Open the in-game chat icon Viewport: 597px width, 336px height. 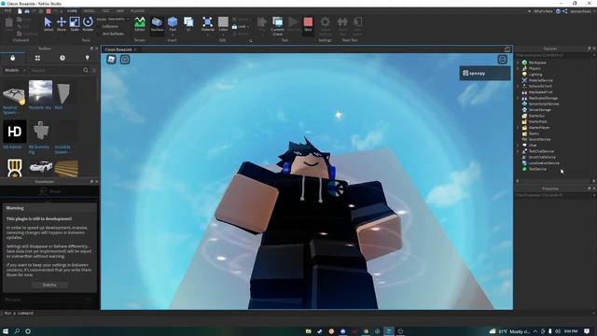[125, 60]
